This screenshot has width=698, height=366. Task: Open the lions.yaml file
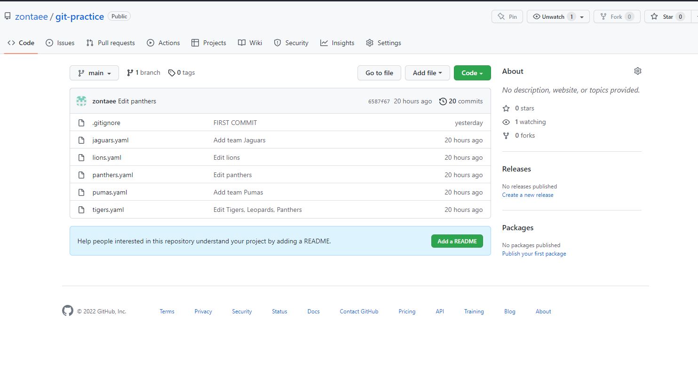107,157
